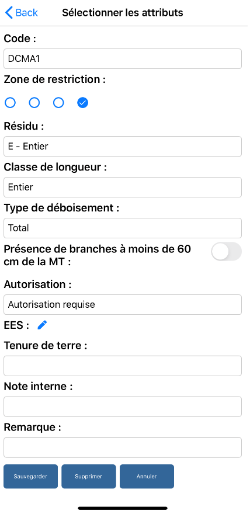Image resolution: width=250 pixels, height=514 pixels.
Task: Focus the Note interne text field
Action: 123,407
